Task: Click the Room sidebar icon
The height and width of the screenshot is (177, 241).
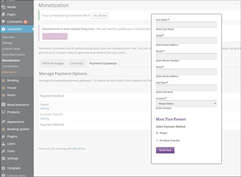Action: tap(4, 95)
